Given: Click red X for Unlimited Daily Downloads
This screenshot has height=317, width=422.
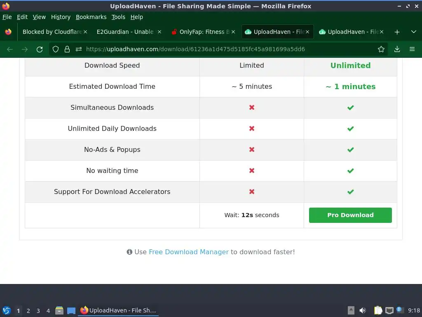Looking at the screenshot, I should (x=252, y=129).
